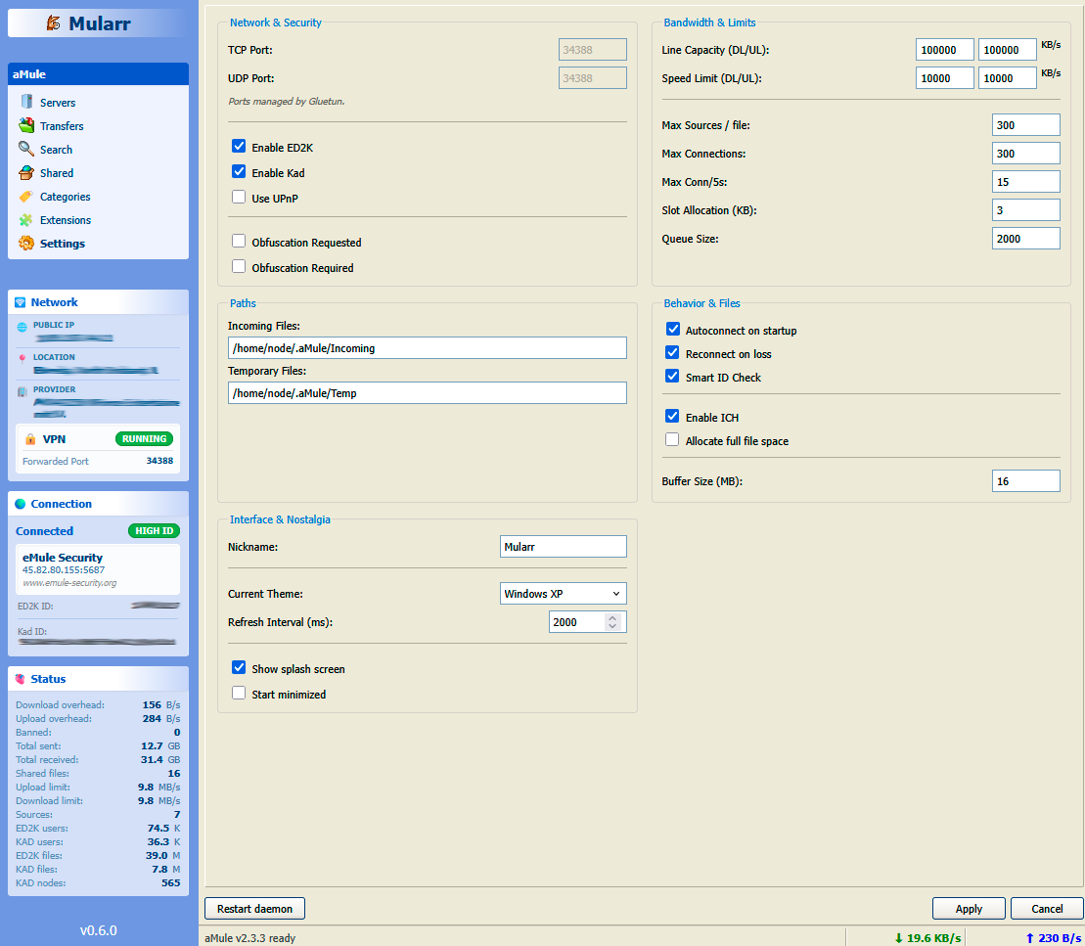
Task: Open the Extensions page
Action: click(65, 220)
